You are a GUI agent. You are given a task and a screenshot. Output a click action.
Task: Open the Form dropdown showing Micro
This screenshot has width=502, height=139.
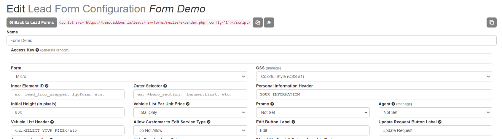pyautogui.click(x=129, y=76)
